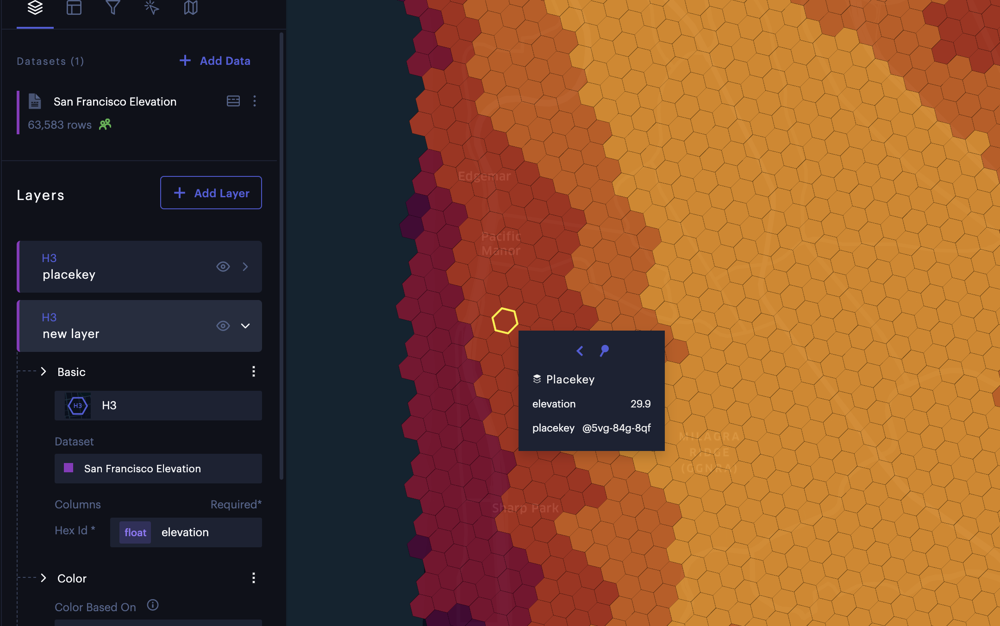The height and width of the screenshot is (626, 1000).
Task: Show data table for San Francisco Elevation
Action: [x=233, y=101]
